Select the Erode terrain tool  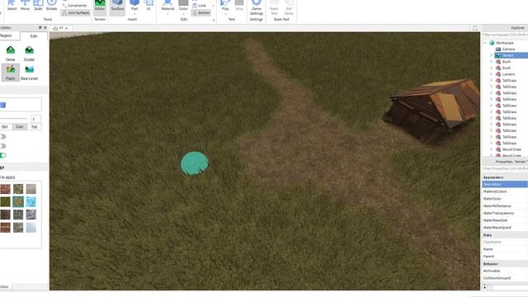point(30,54)
